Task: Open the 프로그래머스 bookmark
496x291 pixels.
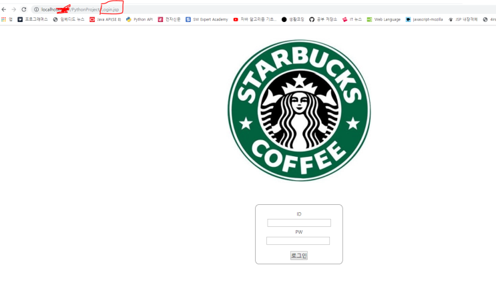Action: 33,19
